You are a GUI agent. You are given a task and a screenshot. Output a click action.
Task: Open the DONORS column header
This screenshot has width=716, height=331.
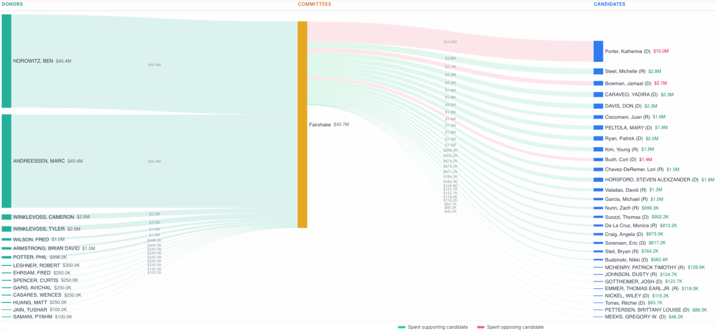tap(12, 4)
